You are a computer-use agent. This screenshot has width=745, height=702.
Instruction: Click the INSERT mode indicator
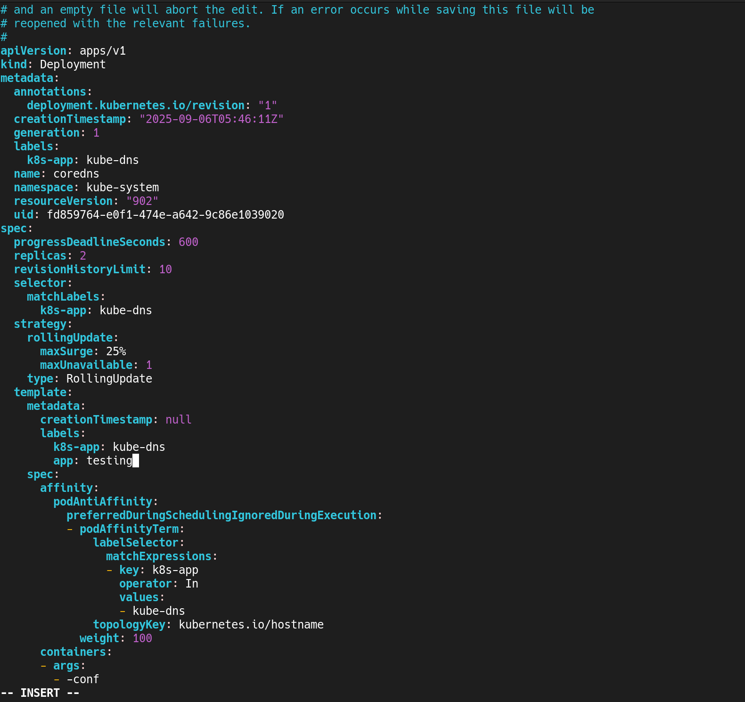click(40, 693)
